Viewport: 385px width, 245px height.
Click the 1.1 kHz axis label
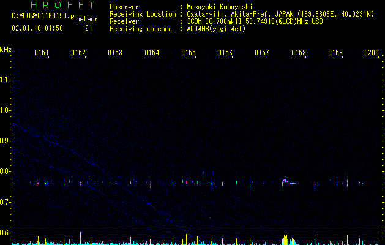[x=5, y=80]
